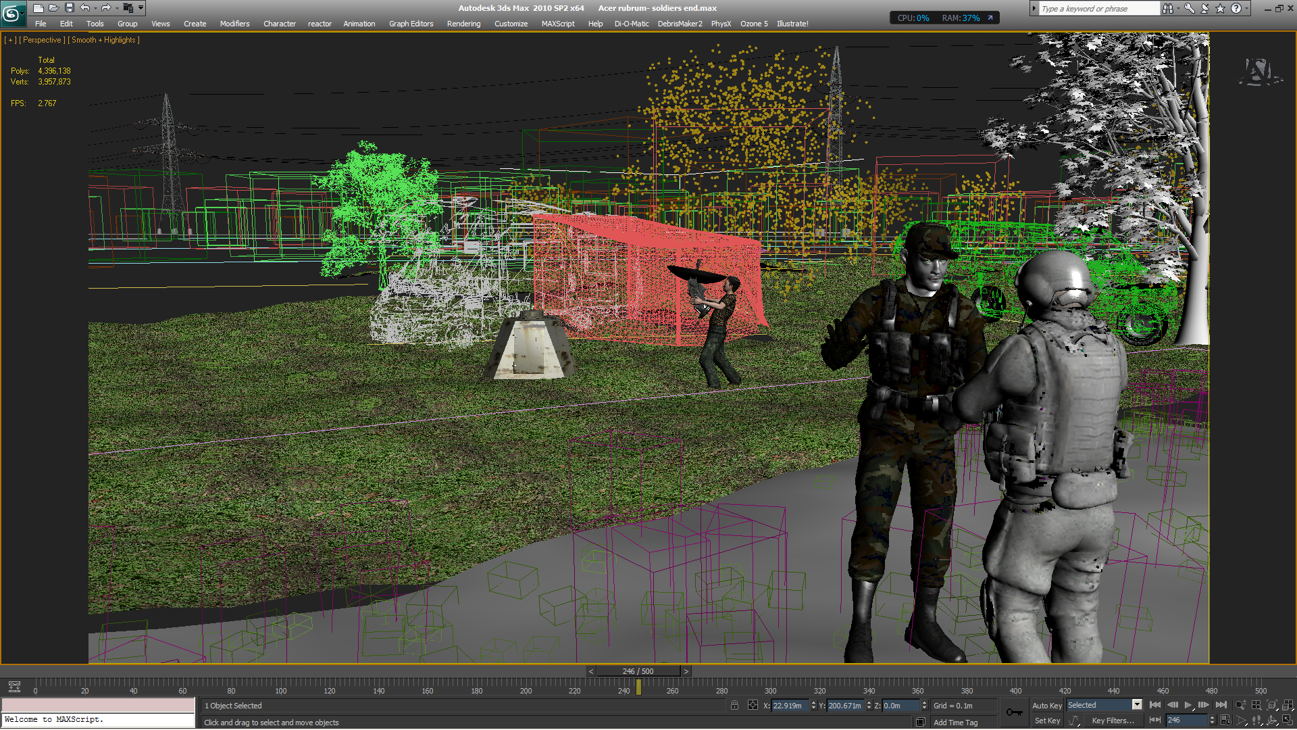The image size is (1297, 730).
Task: Open the Smooth + Highlights viewport shading menu
Action: pos(104,40)
